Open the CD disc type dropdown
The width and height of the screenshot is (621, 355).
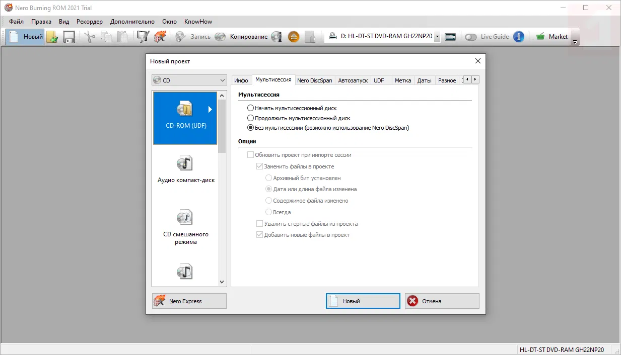[x=189, y=80]
